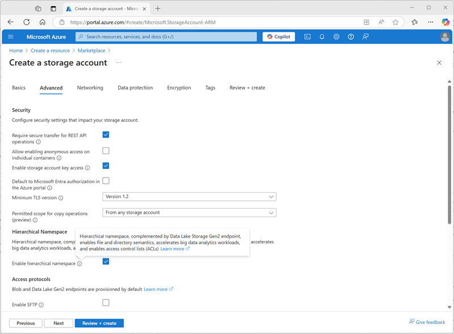Refresh the browser page
Image resolution: width=454 pixels, height=334 pixels.
[27, 22]
